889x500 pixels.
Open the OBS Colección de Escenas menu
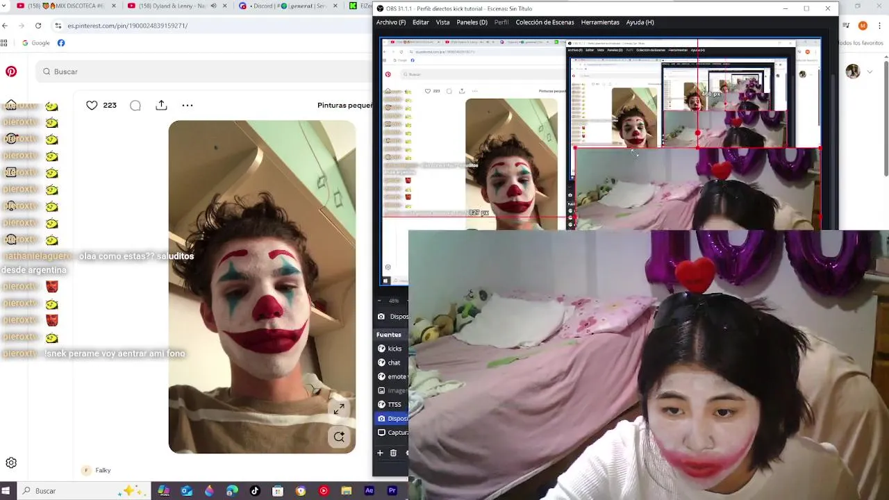click(x=545, y=22)
